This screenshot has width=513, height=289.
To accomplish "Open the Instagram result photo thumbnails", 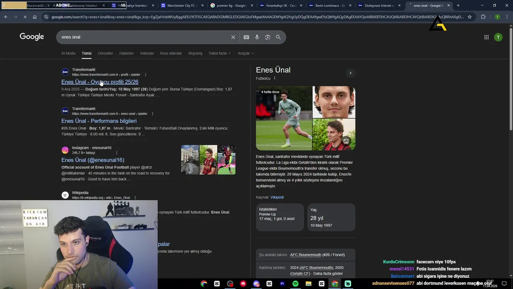I will (x=208, y=160).
